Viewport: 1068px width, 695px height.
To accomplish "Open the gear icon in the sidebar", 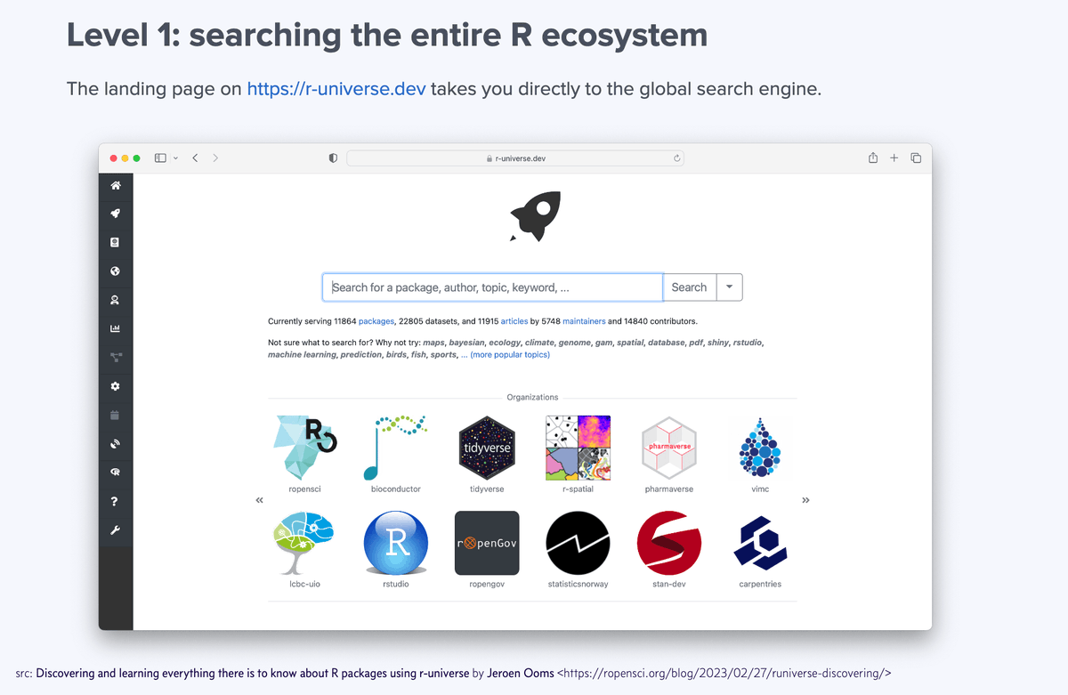I will 115,386.
